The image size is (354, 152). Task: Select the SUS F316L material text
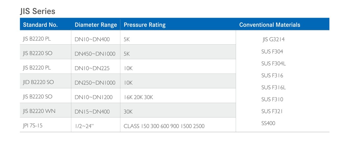click(273, 87)
